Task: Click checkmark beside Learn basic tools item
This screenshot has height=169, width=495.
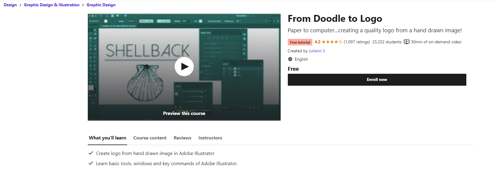Action: click(91, 163)
